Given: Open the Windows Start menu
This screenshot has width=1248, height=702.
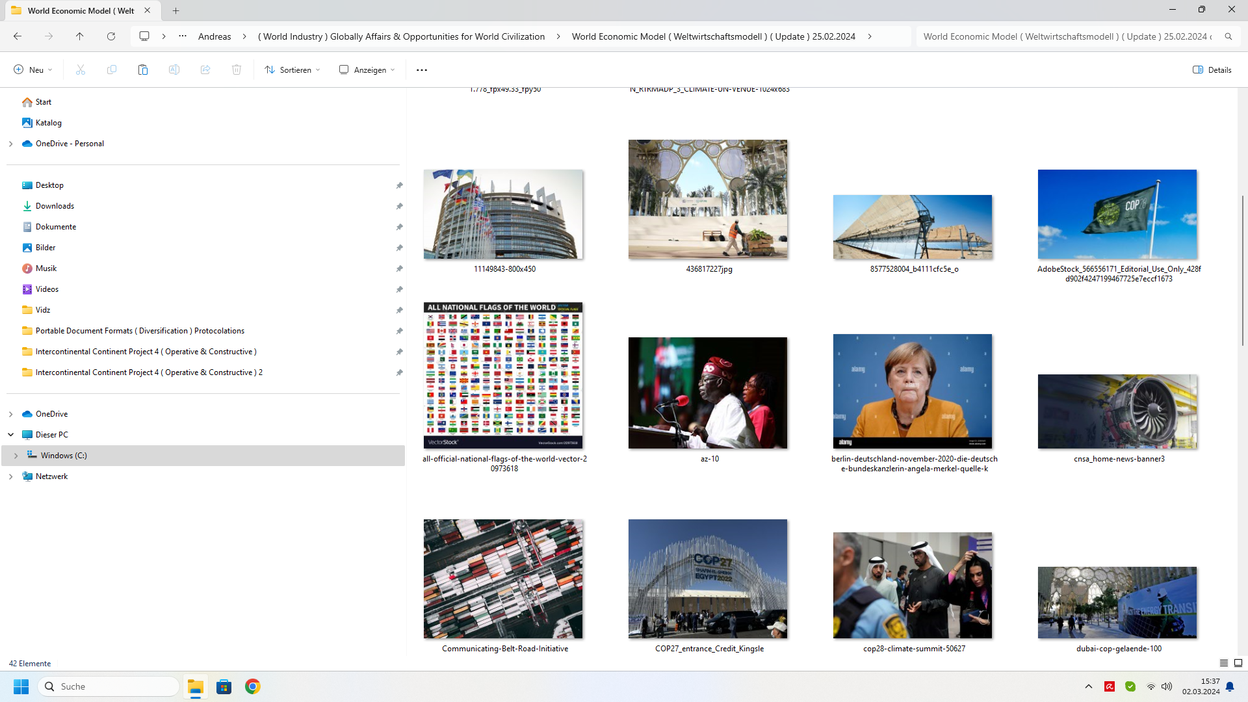Looking at the screenshot, I should (x=21, y=686).
